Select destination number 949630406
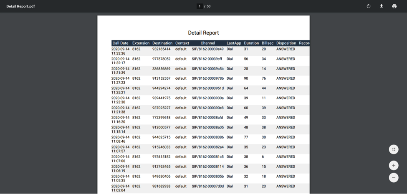This screenshot has width=407, height=194. (162, 176)
